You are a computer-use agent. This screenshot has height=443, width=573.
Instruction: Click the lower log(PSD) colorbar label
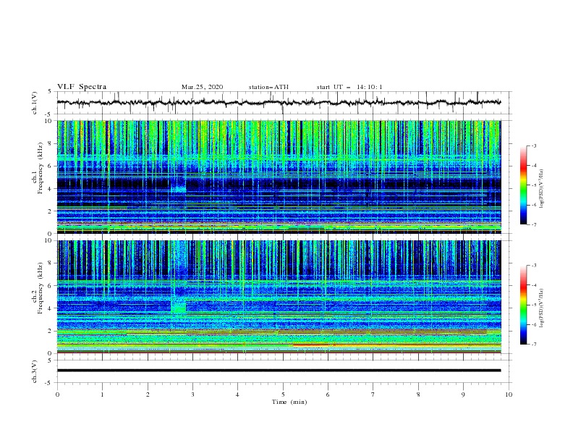(x=542, y=308)
